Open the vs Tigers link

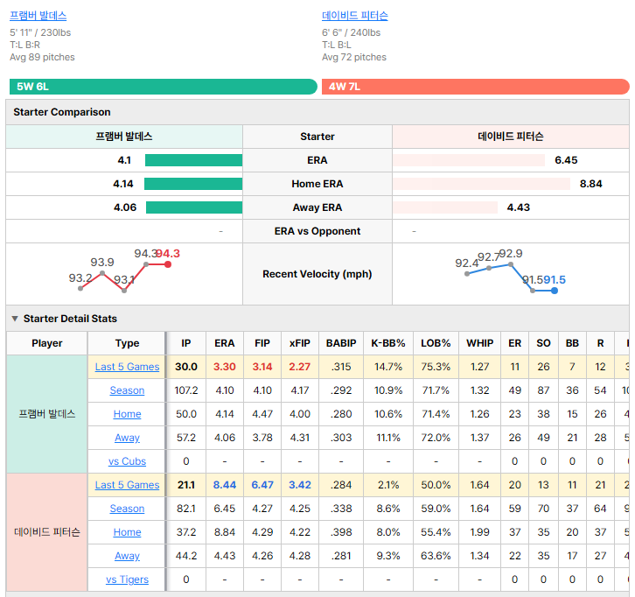coord(127,579)
